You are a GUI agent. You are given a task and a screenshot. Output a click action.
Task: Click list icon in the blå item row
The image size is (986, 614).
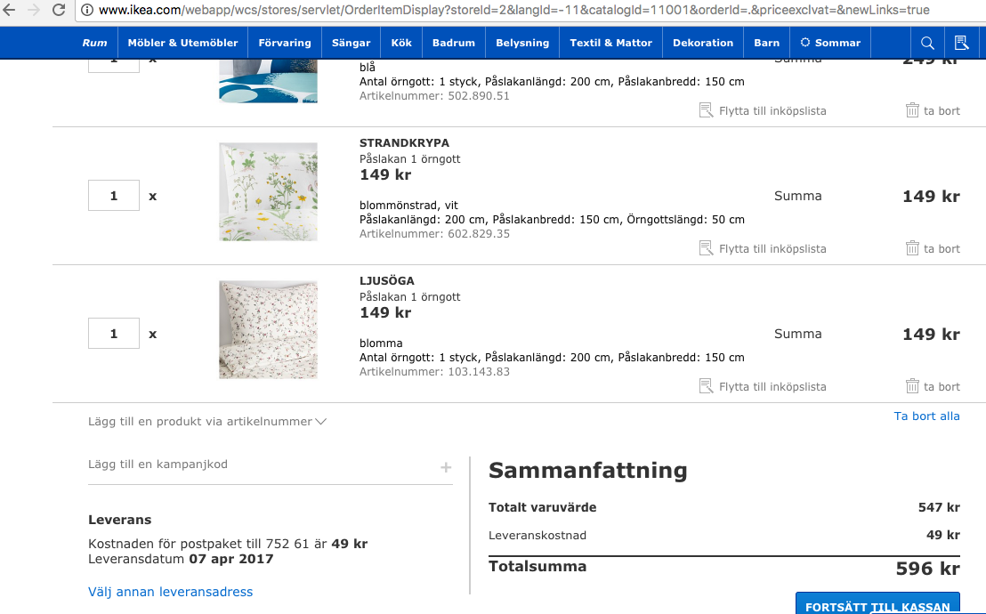(707, 110)
